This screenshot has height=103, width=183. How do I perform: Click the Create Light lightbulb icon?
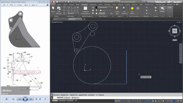[117, 8]
